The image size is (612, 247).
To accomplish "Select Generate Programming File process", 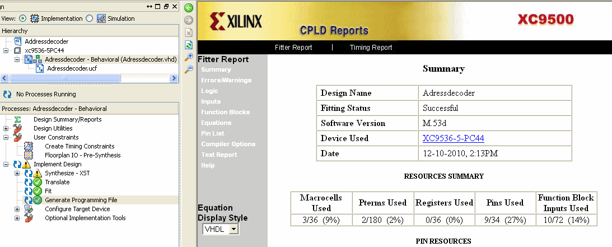I will 81,200.
